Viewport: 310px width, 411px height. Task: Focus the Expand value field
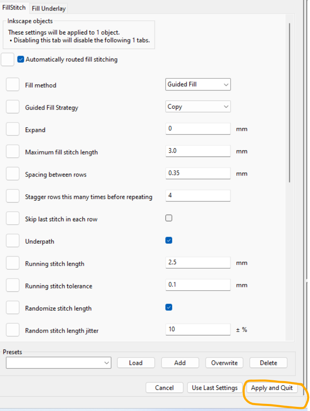tap(198, 129)
